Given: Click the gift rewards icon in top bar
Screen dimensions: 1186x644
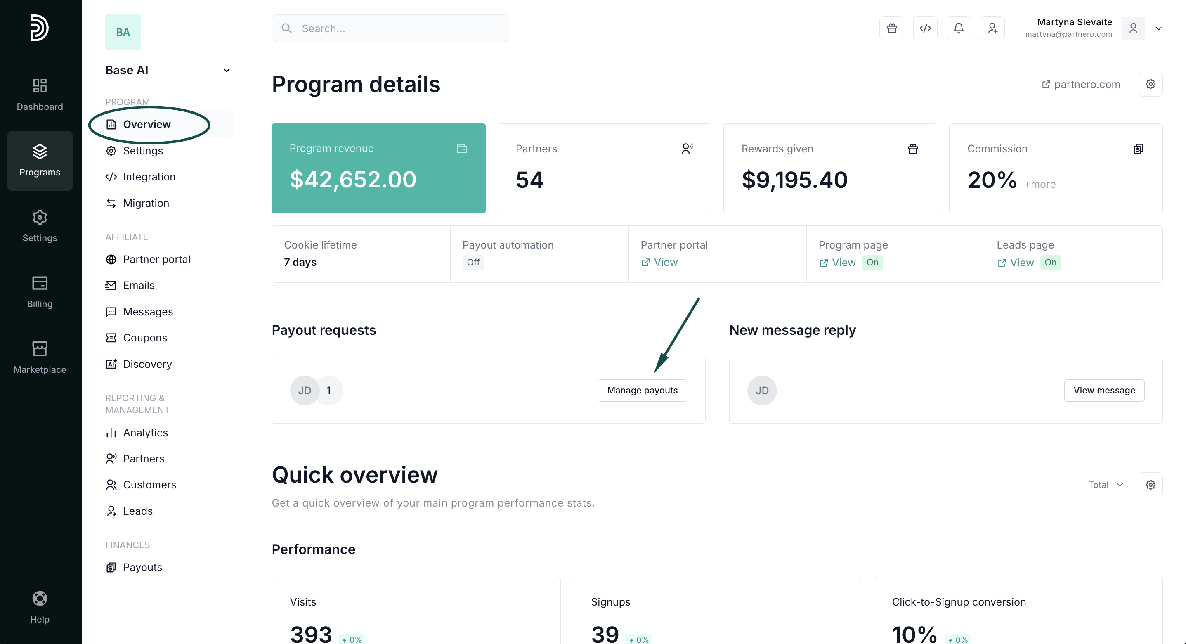Looking at the screenshot, I should coord(891,28).
